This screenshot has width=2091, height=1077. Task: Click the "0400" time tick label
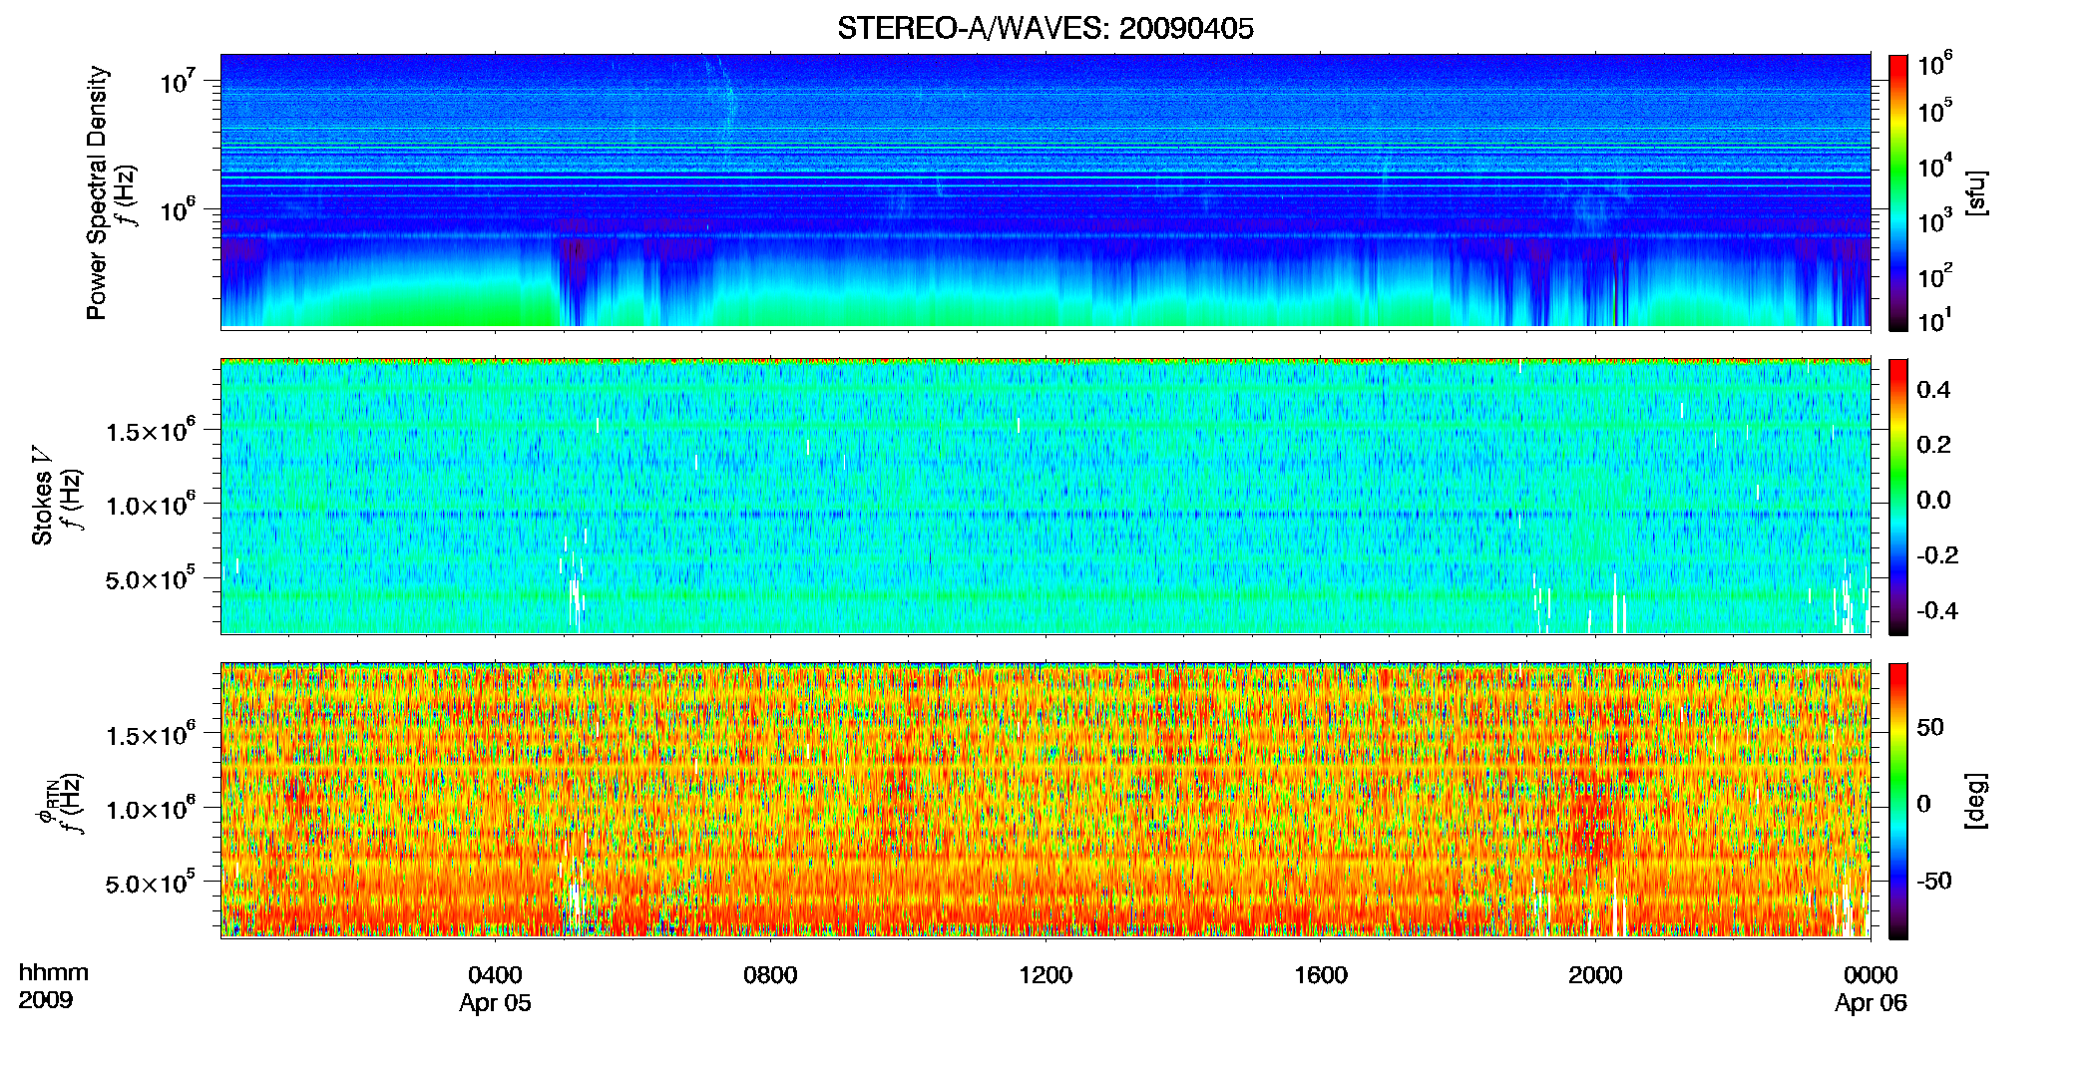click(x=495, y=975)
